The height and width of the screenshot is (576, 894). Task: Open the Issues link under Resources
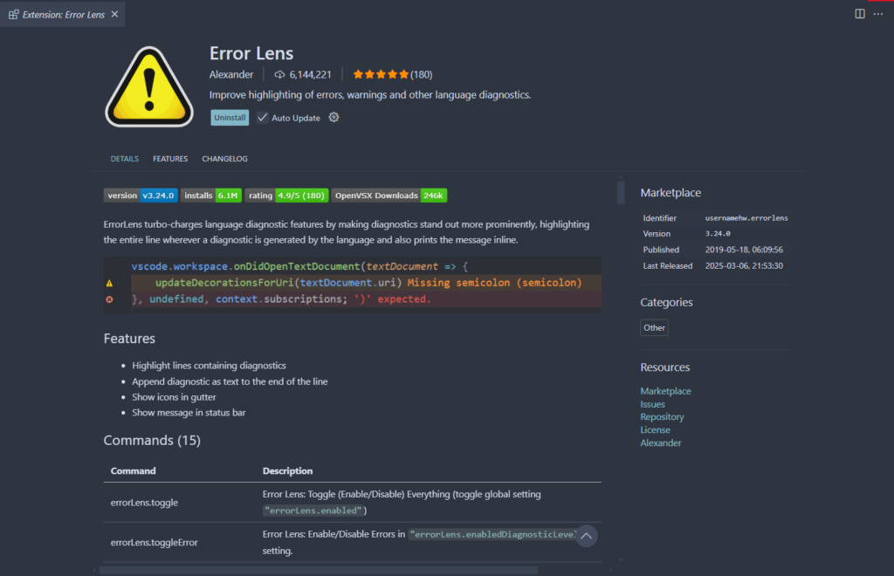coord(652,403)
